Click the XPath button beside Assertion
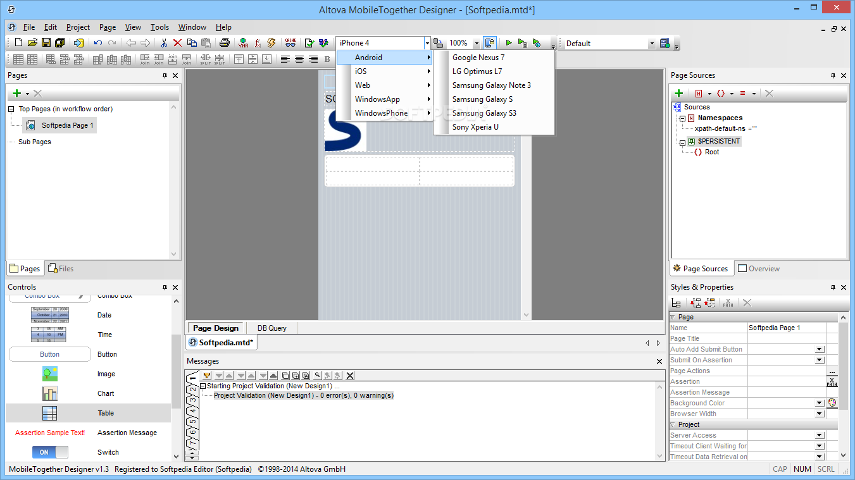The width and height of the screenshot is (855, 480). coord(832,382)
